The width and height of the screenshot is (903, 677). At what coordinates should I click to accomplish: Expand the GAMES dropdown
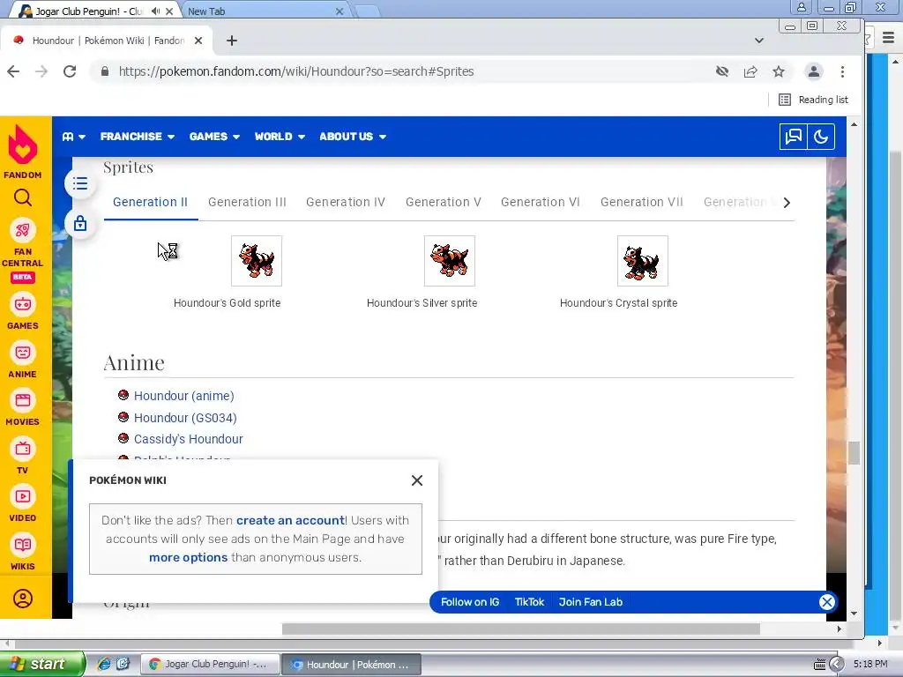coord(214,137)
